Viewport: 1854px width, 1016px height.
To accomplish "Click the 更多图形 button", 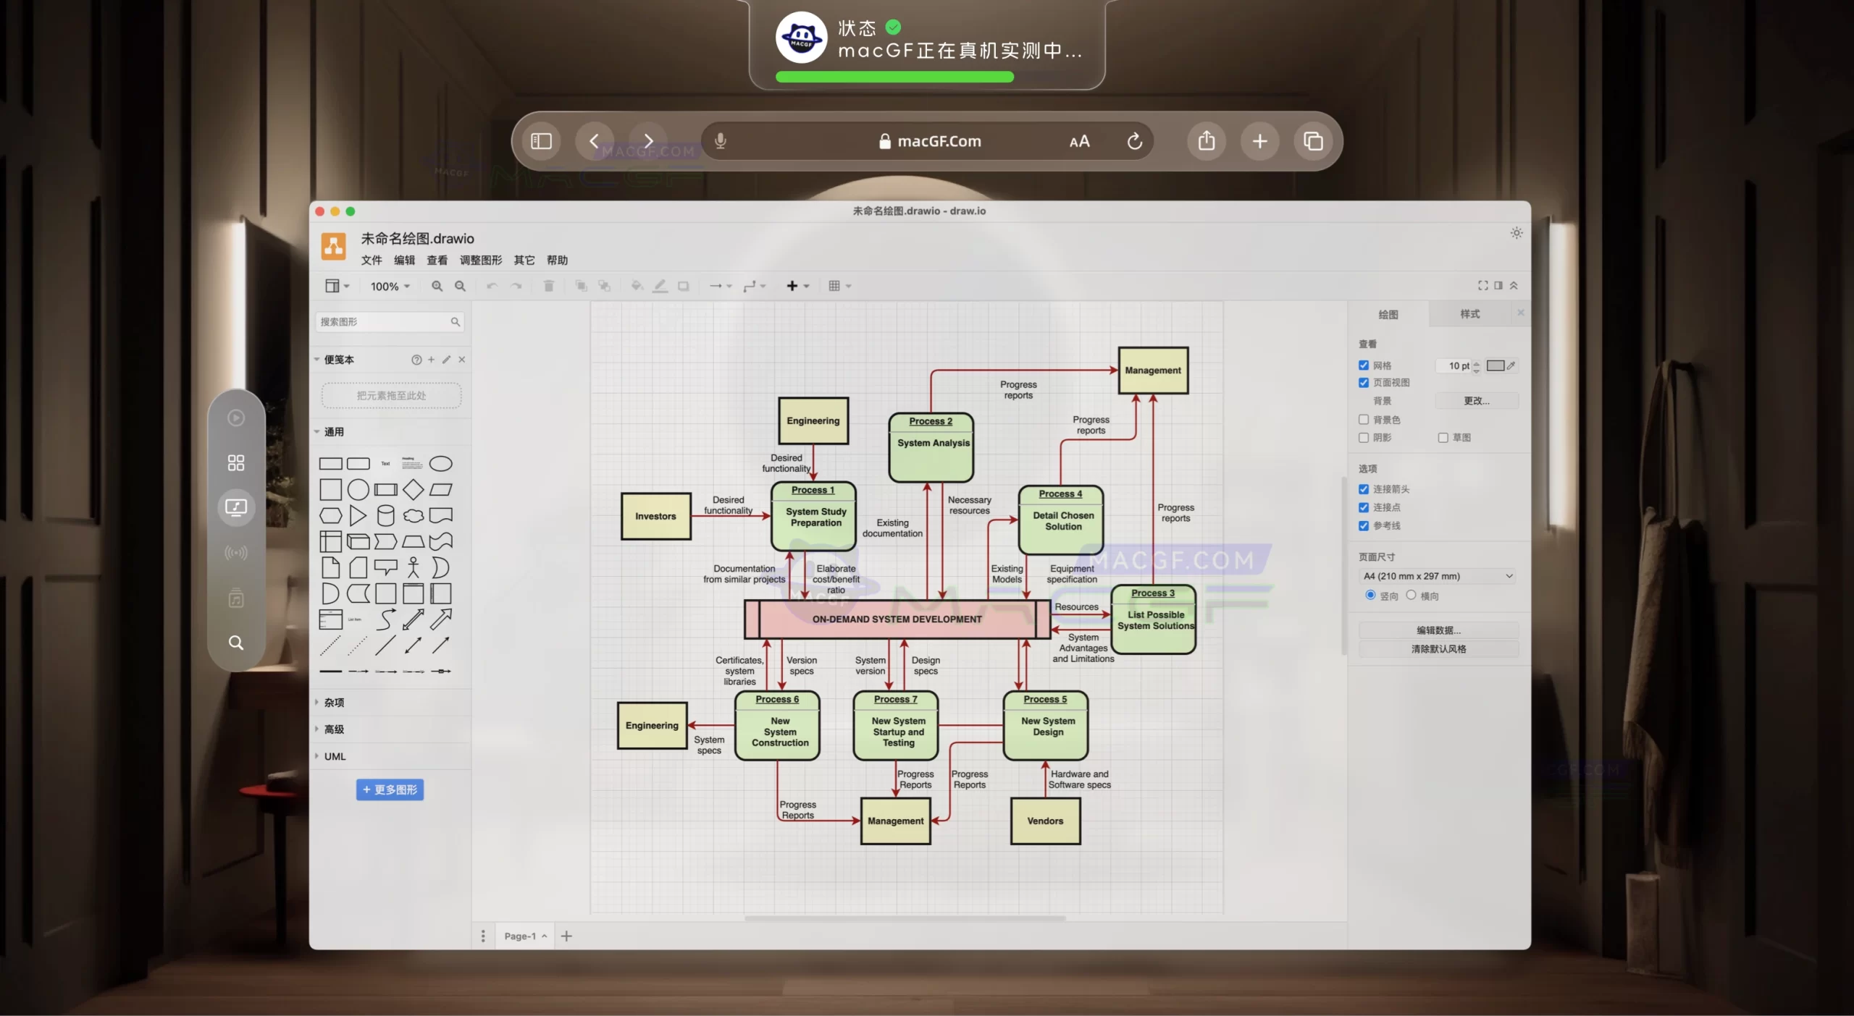I will 389,789.
